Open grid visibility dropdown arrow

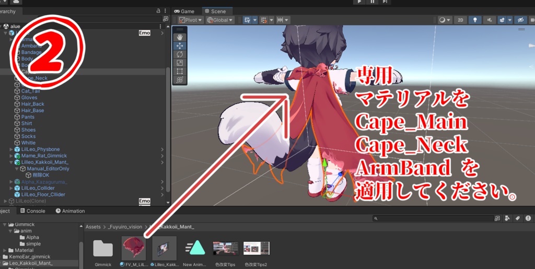[x=255, y=20]
